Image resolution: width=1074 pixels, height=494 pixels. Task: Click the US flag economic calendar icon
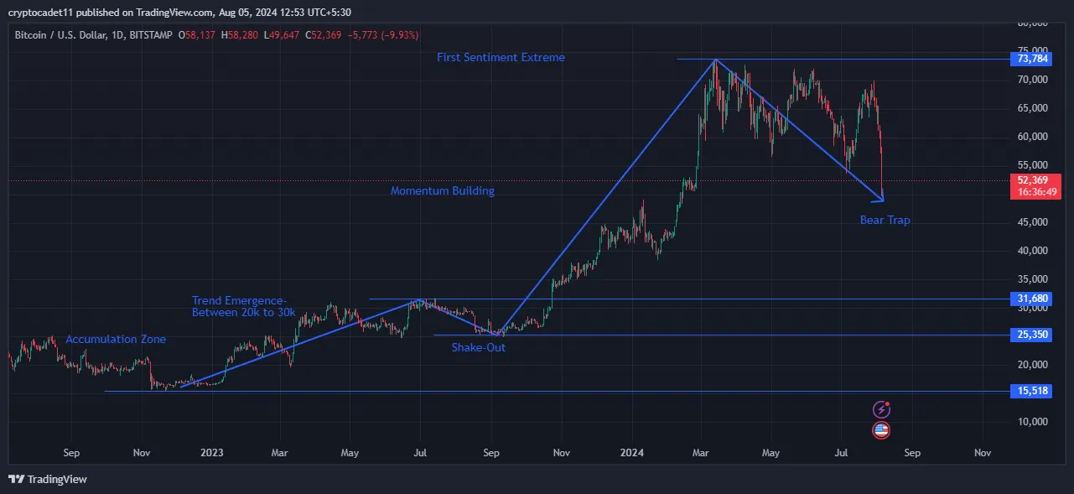[x=880, y=429]
